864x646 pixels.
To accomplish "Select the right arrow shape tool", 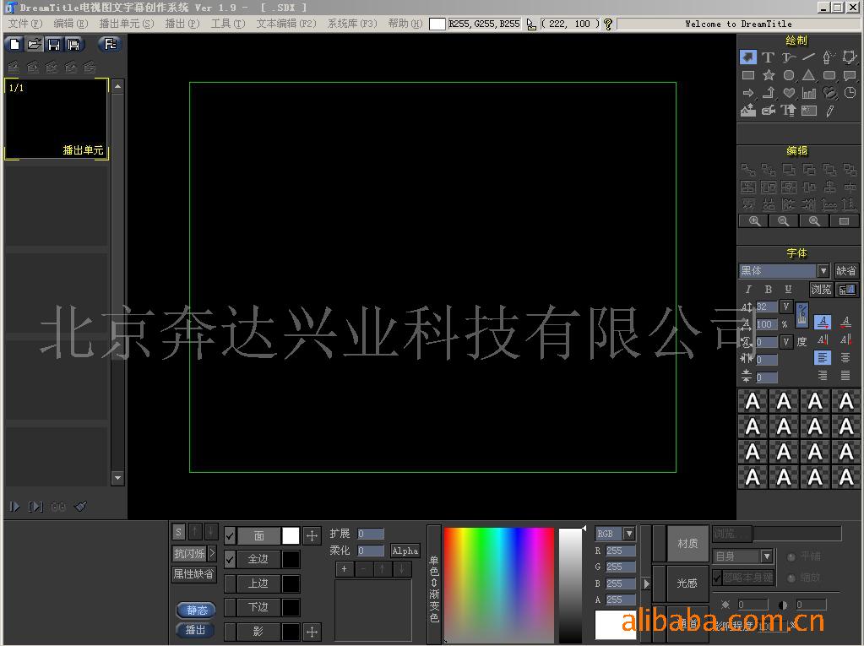I will click(747, 93).
